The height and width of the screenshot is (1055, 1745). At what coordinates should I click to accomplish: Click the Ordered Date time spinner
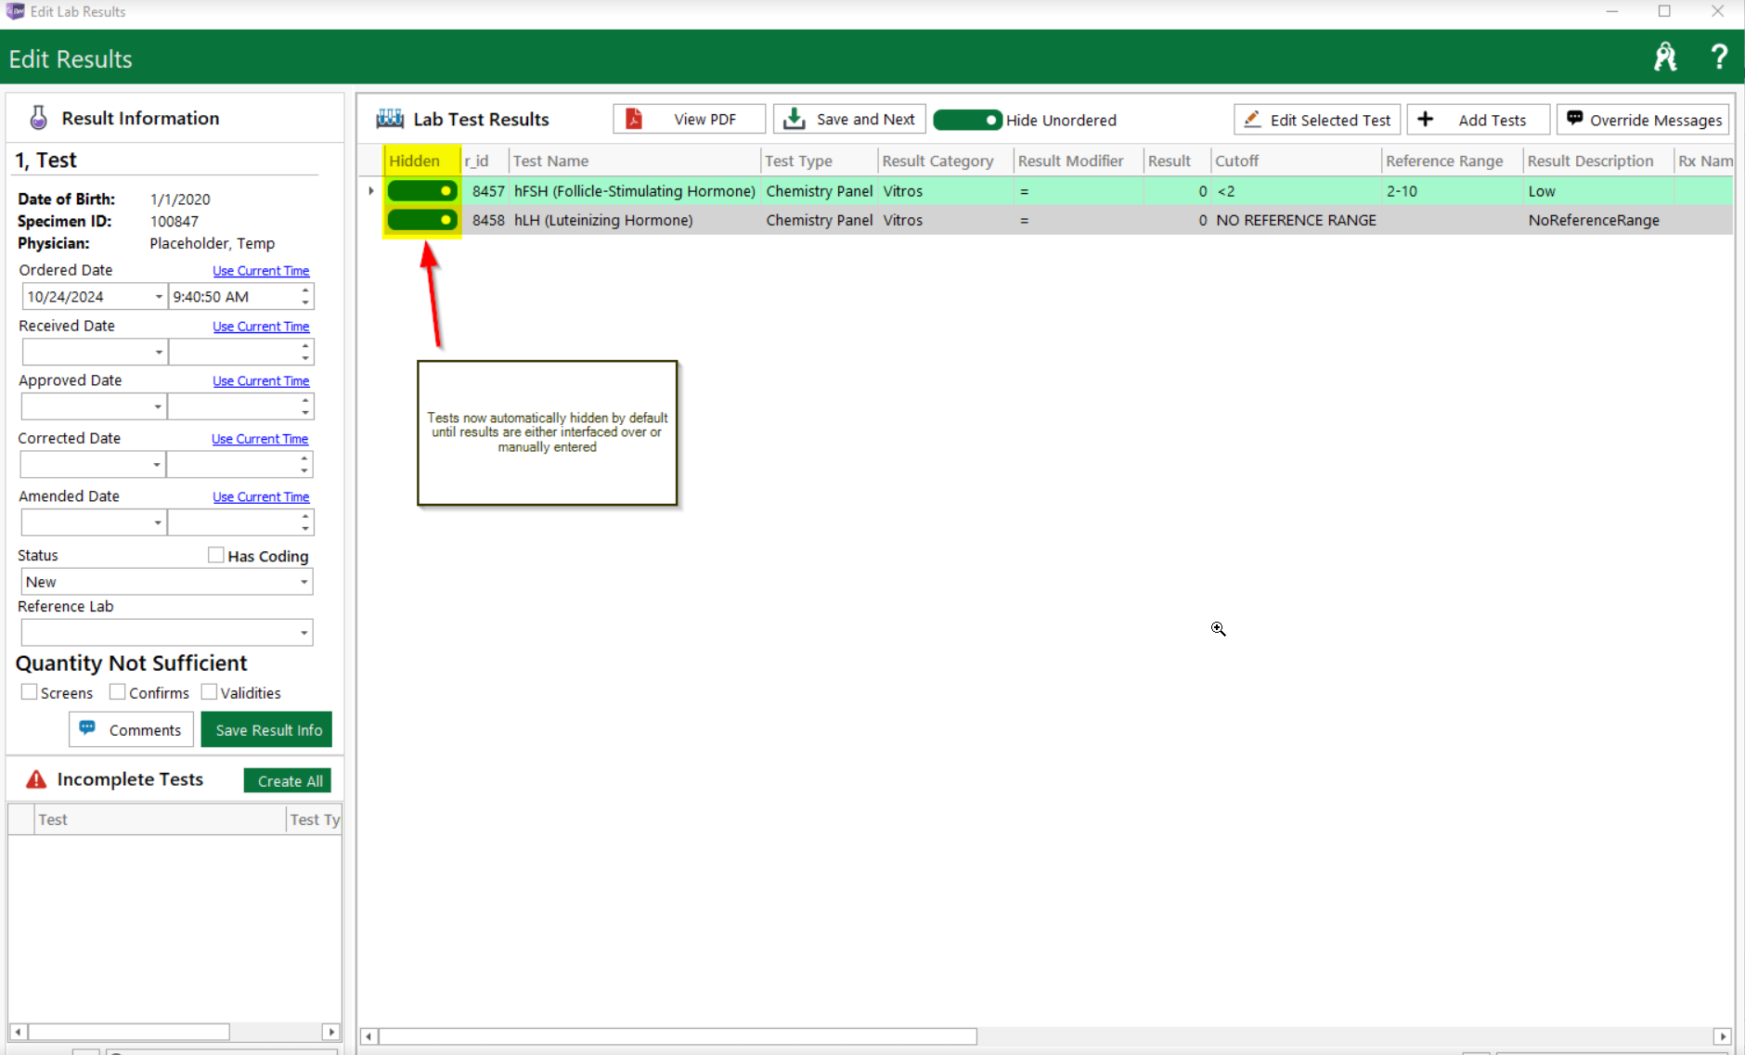(x=305, y=297)
